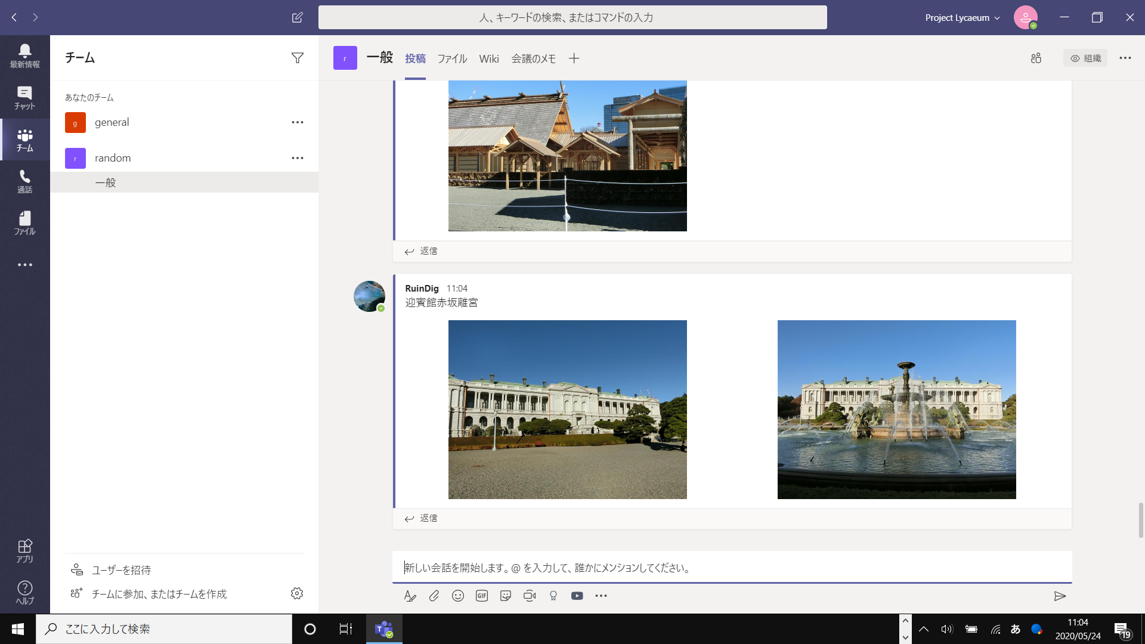The height and width of the screenshot is (644, 1145).
Task: Switch to the ファイル tab
Action: tap(452, 58)
